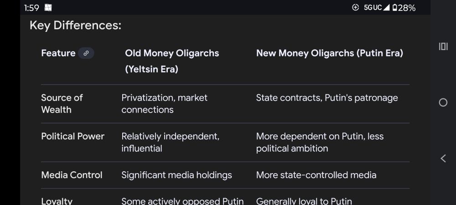Tap Old Money Oligarchs column header
456x205 pixels.
172,61
